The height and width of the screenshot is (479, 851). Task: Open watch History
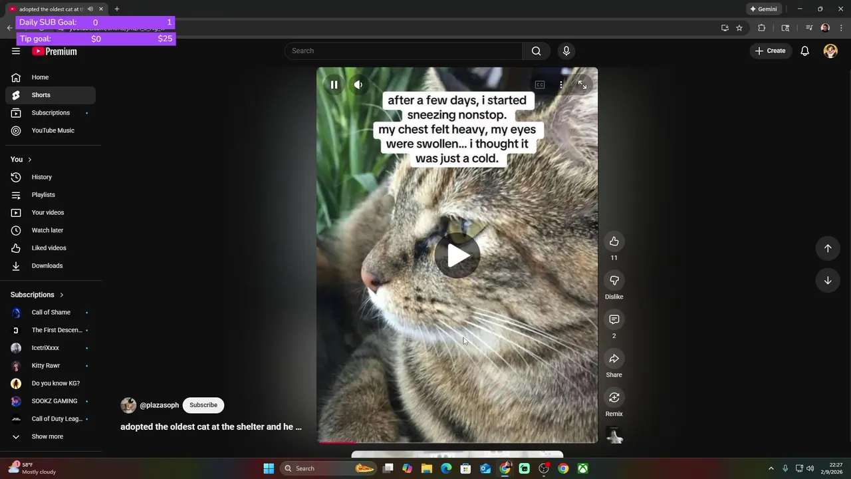pos(51,177)
